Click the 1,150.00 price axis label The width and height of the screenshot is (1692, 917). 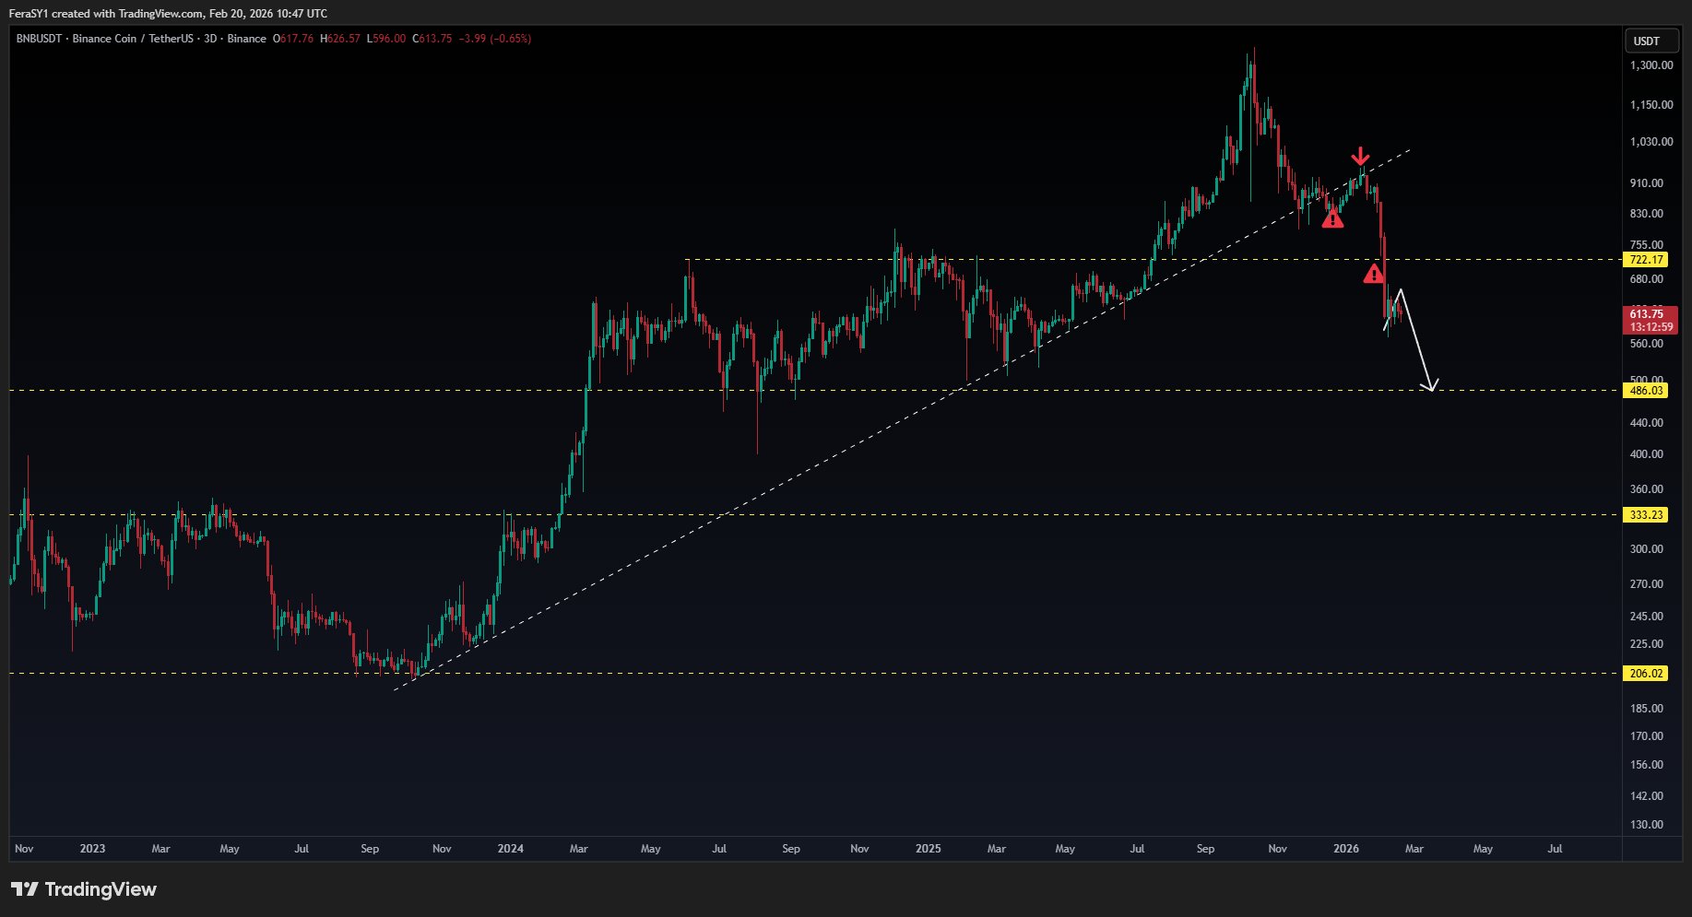click(1651, 105)
